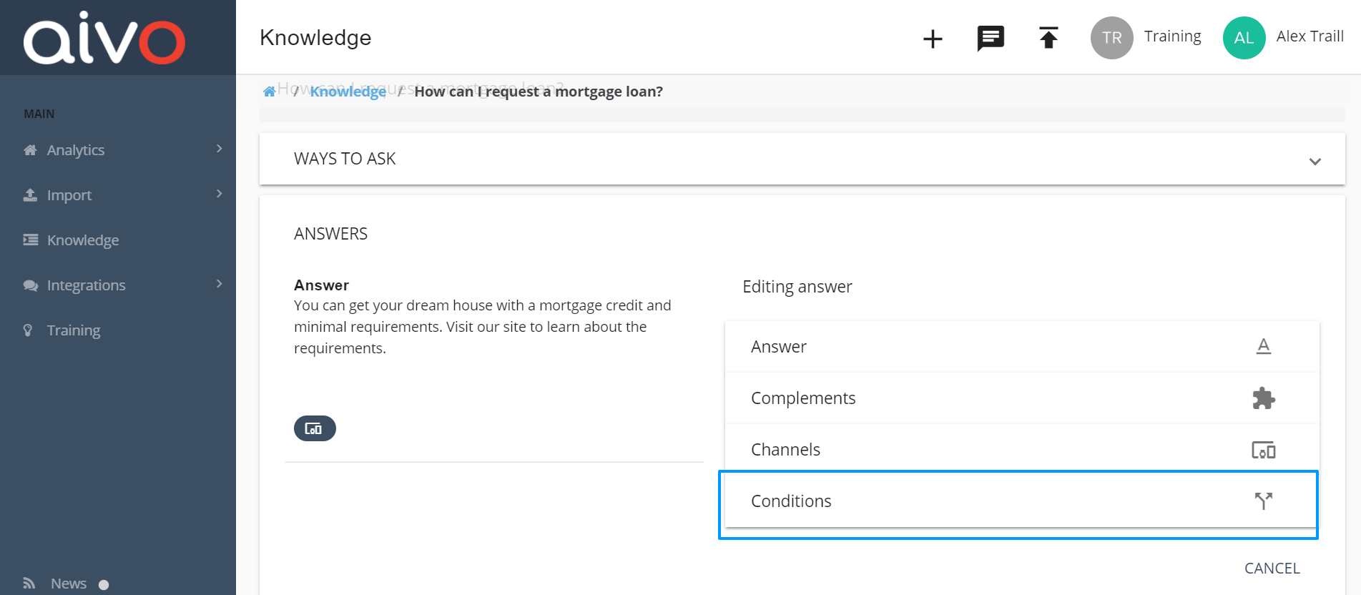1361x595 pixels.
Task: Expand the WAYS TO ASK section chevron
Action: coord(1315,162)
